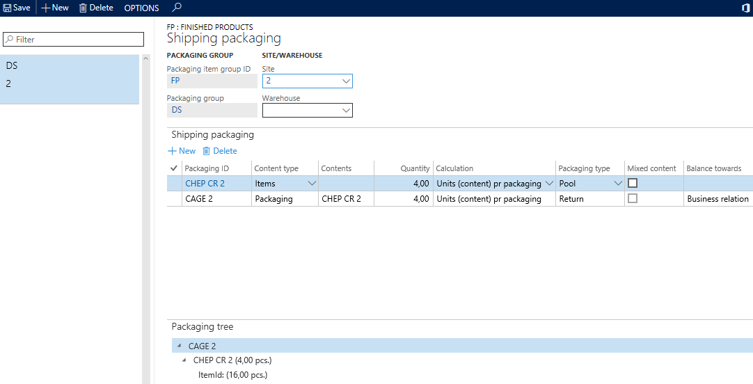Open Packaging type dropdown showing Pool
Screen dimensions: 753x384
pos(618,184)
